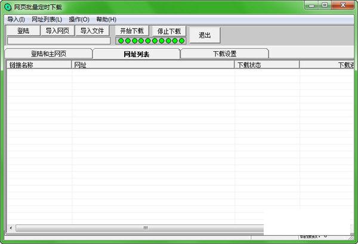Switch to the 下载设置 tab

click(224, 54)
